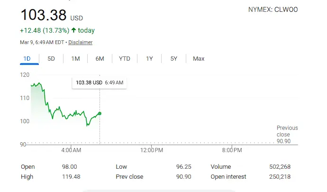Click the +12.48 (13.73%) change text
This screenshot has height=192, width=327.
tap(45, 30)
